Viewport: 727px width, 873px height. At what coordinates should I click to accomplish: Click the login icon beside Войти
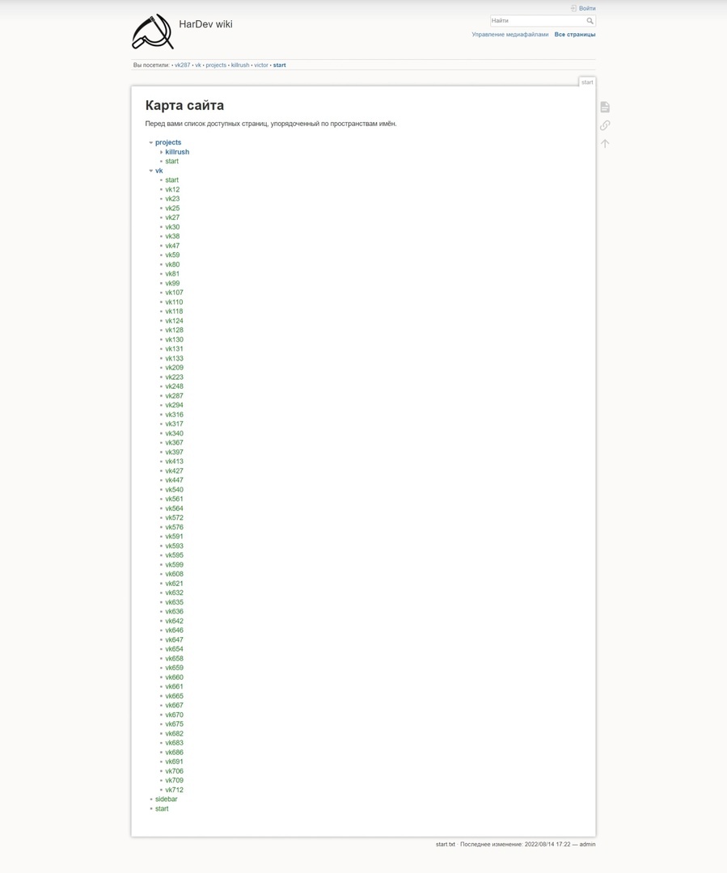(x=573, y=8)
